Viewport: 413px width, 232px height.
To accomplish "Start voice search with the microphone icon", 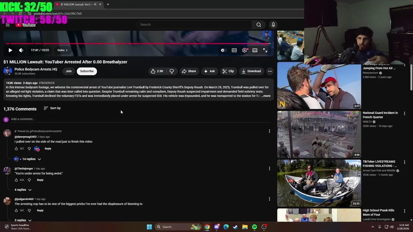I will click(273, 25).
